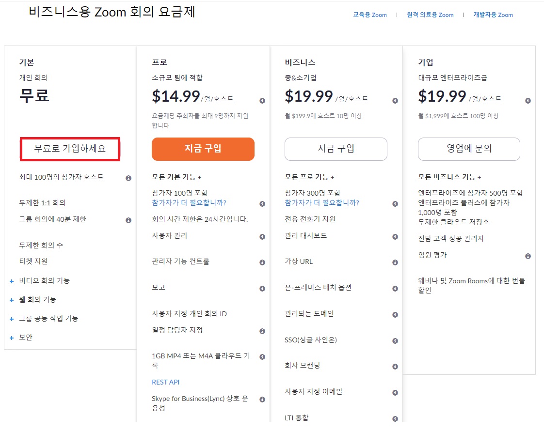Click Business 참가자가 더 필요합니까? link
This screenshot has height=431, width=544.
pos(322,203)
